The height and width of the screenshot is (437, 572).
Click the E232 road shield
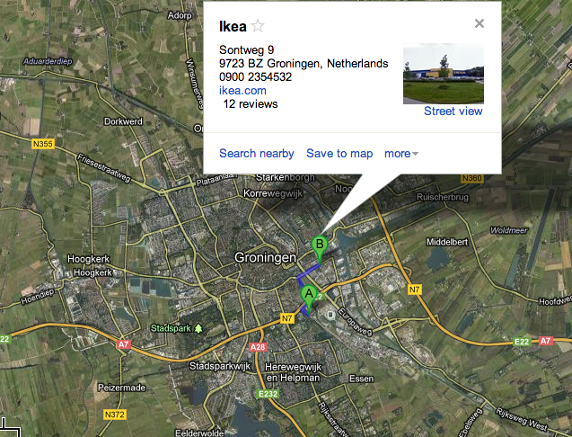pyautogui.click(x=268, y=394)
